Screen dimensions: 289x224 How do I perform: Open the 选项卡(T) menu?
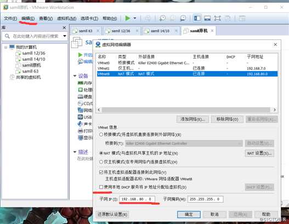coord(89,19)
